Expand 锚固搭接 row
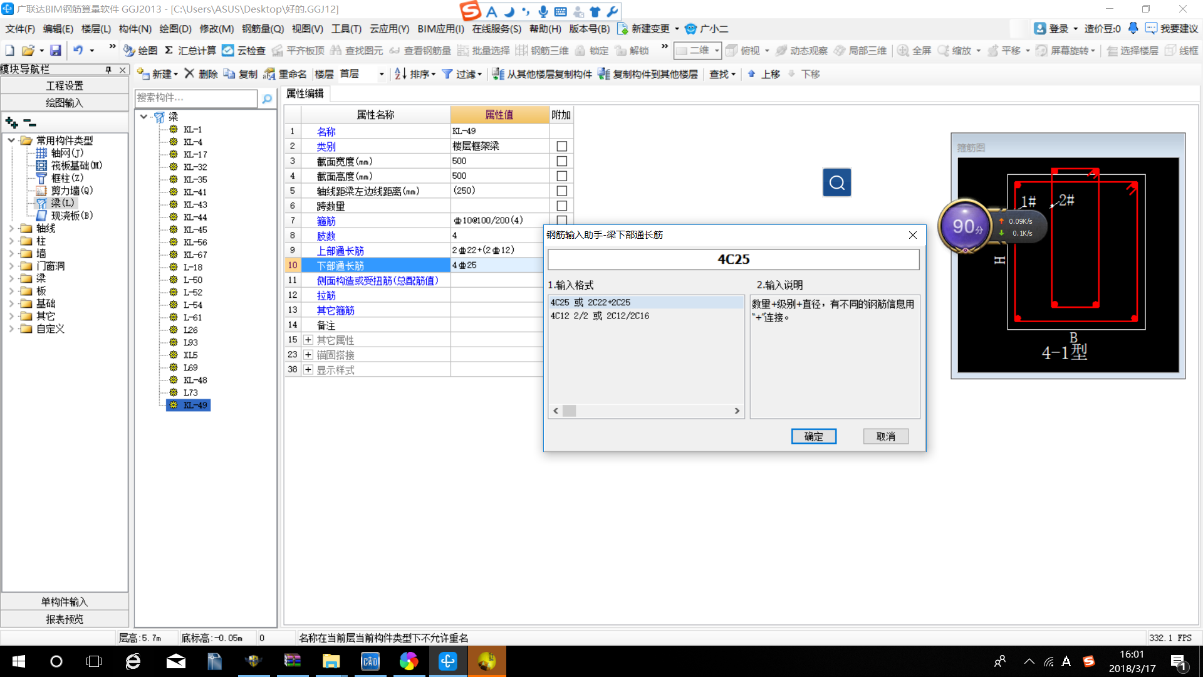The height and width of the screenshot is (677, 1203). [x=308, y=355]
